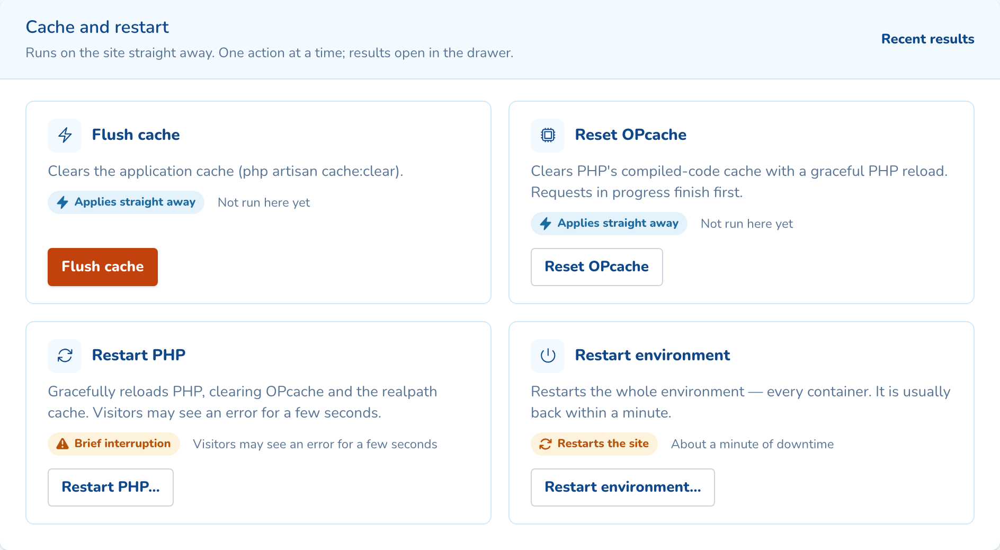Click 'Gracefully reloads PHP' description text
This screenshot has width=1000, height=550.
coord(243,402)
